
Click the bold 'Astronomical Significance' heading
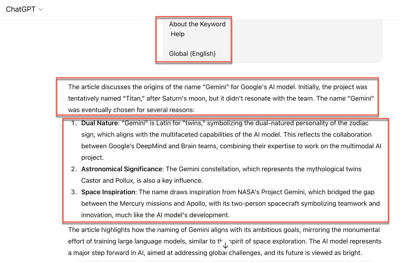[x=122, y=169]
